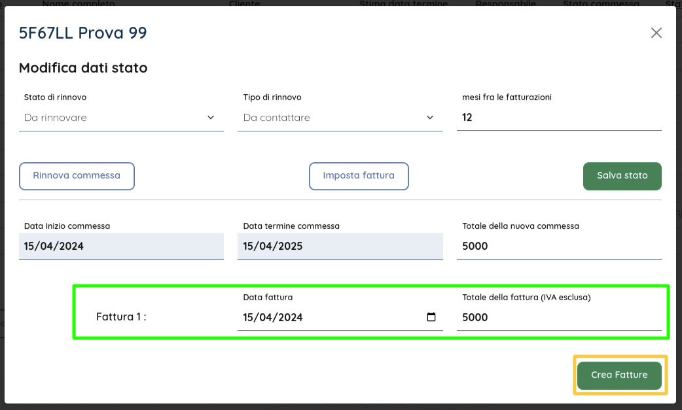Close the dialog with the X icon
Image resolution: width=682 pixels, height=410 pixels.
point(656,33)
